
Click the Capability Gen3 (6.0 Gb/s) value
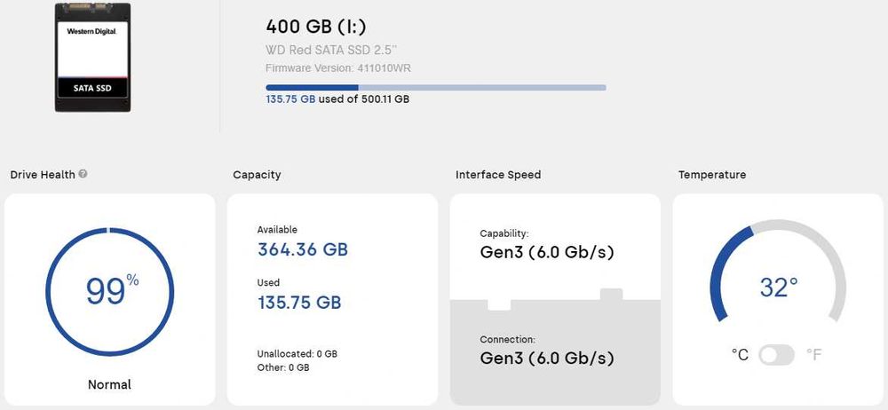tap(547, 252)
